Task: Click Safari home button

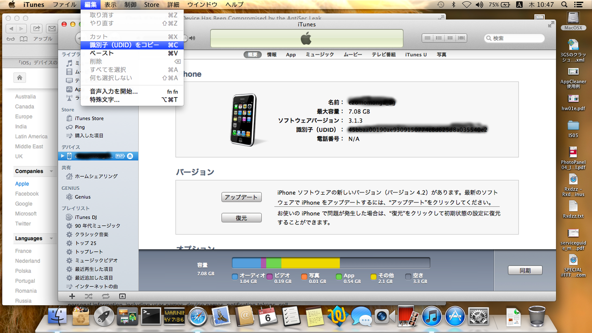Action: 19,77
